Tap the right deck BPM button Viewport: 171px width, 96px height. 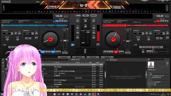pyautogui.click(x=167, y=16)
